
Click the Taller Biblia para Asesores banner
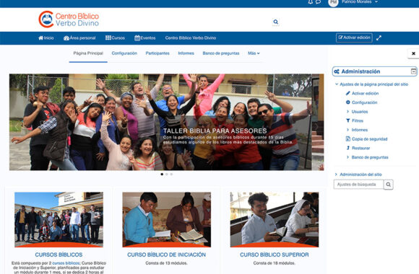(166, 122)
